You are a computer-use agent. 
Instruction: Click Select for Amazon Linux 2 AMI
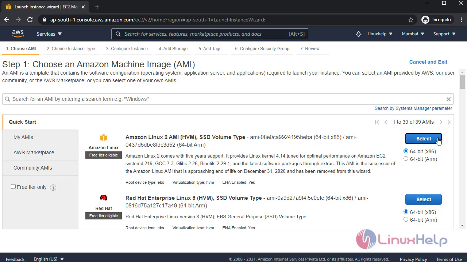tap(424, 139)
